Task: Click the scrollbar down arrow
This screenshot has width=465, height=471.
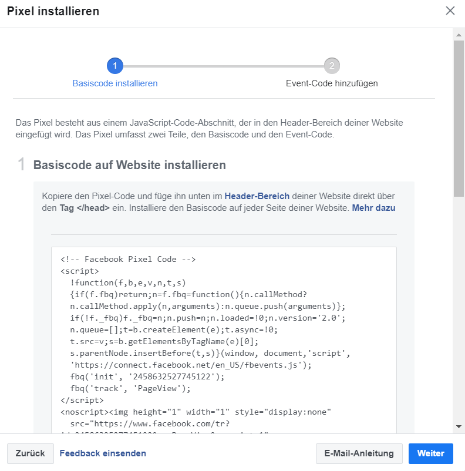Action: click(459, 426)
